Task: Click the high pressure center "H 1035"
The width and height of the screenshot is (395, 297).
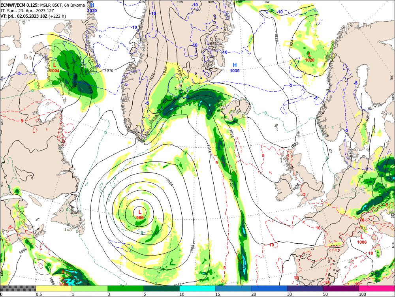Action: (x=235, y=68)
